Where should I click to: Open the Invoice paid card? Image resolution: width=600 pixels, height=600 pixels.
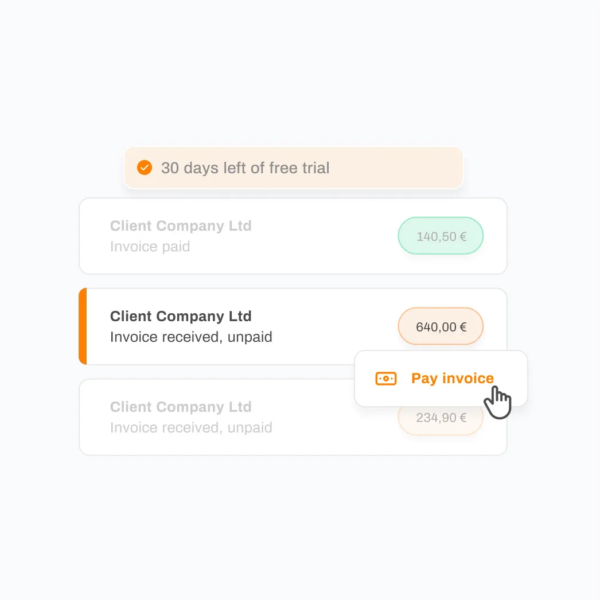point(293,236)
